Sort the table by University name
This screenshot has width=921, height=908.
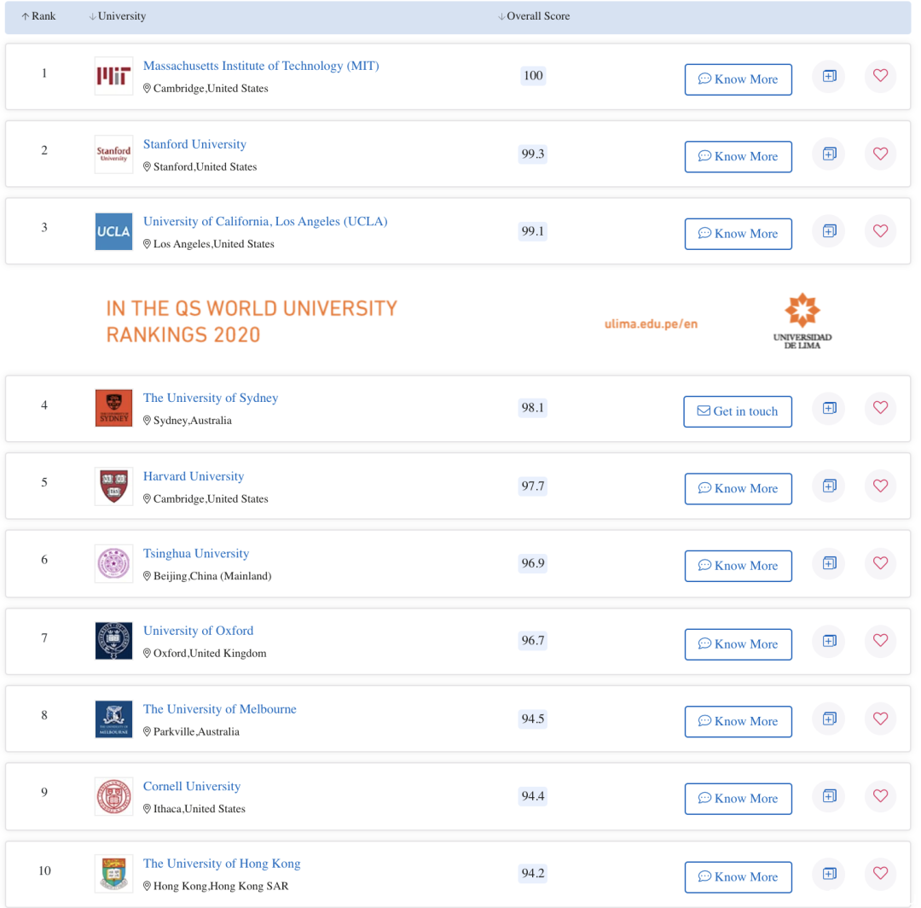click(x=118, y=16)
